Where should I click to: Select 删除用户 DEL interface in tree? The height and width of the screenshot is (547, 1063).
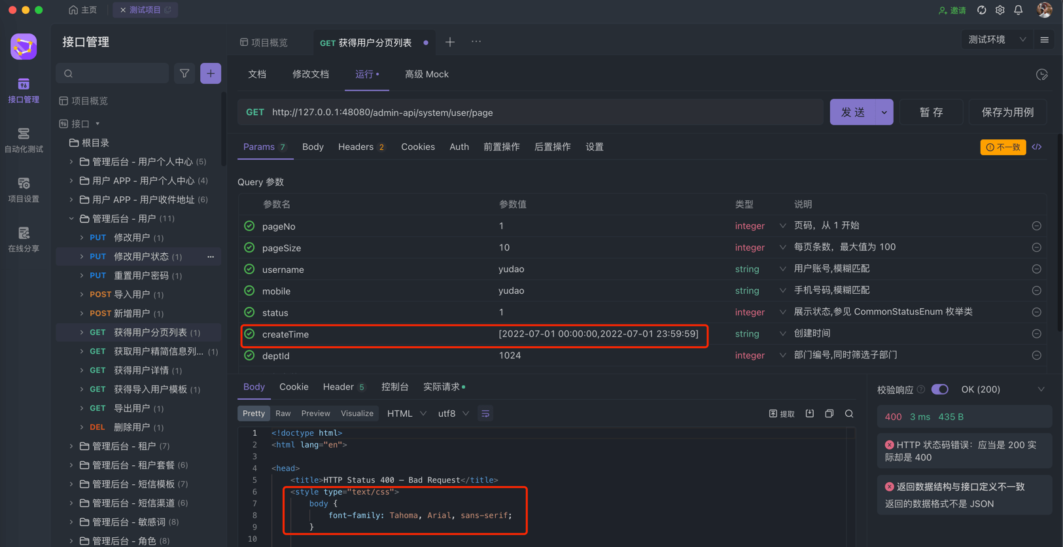131,427
